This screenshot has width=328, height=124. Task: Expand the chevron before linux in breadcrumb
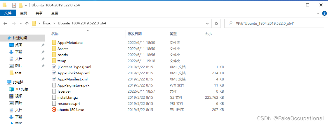click(x=39, y=23)
